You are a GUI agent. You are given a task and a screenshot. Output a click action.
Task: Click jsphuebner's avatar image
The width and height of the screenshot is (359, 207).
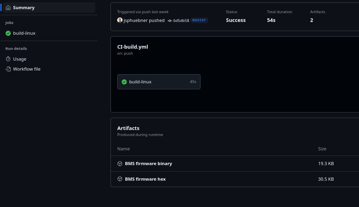pos(120,20)
